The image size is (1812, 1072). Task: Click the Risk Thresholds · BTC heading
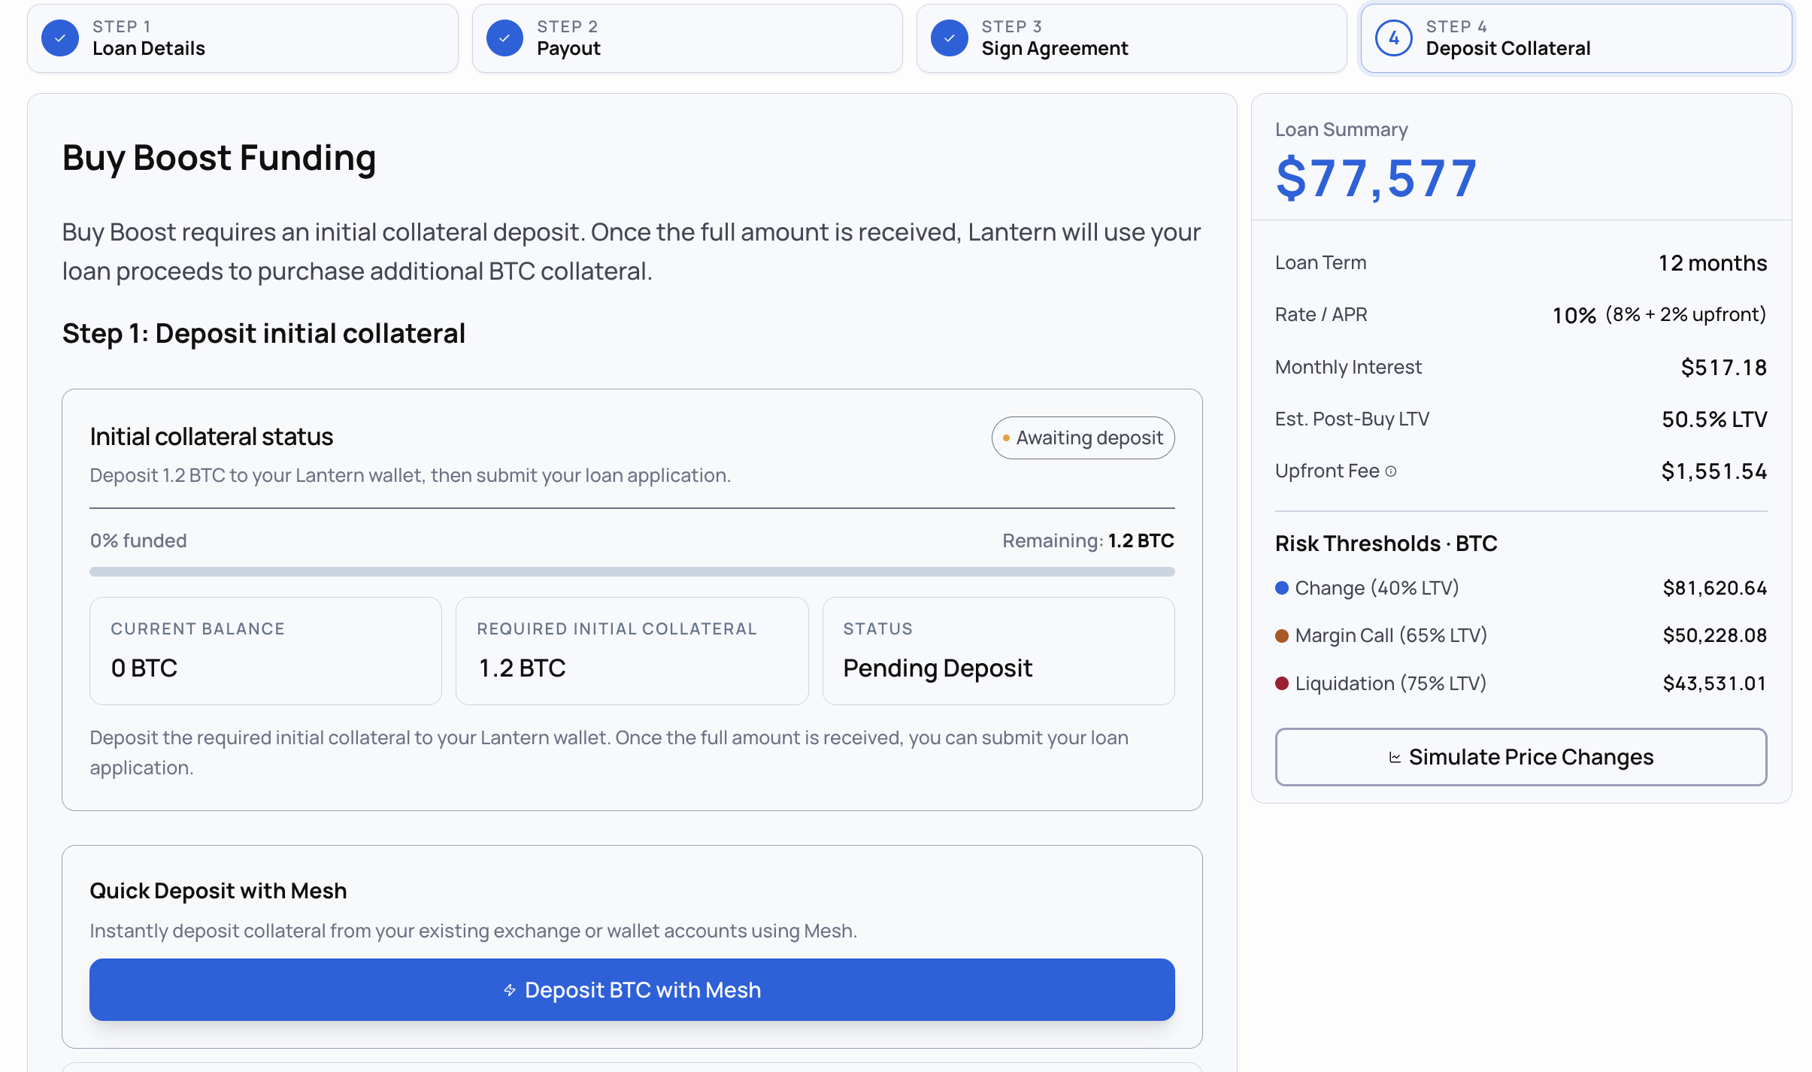(1386, 544)
